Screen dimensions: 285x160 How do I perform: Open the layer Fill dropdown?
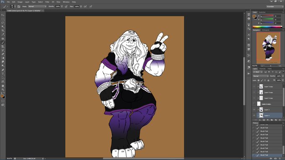click(x=282, y=80)
